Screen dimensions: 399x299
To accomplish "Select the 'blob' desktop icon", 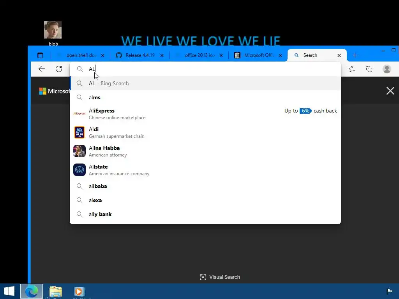I will point(53,33).
